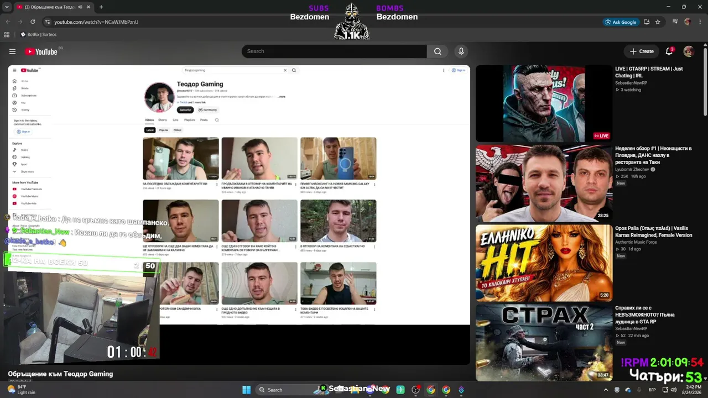Open the Create dropdown button

(642, 51)
